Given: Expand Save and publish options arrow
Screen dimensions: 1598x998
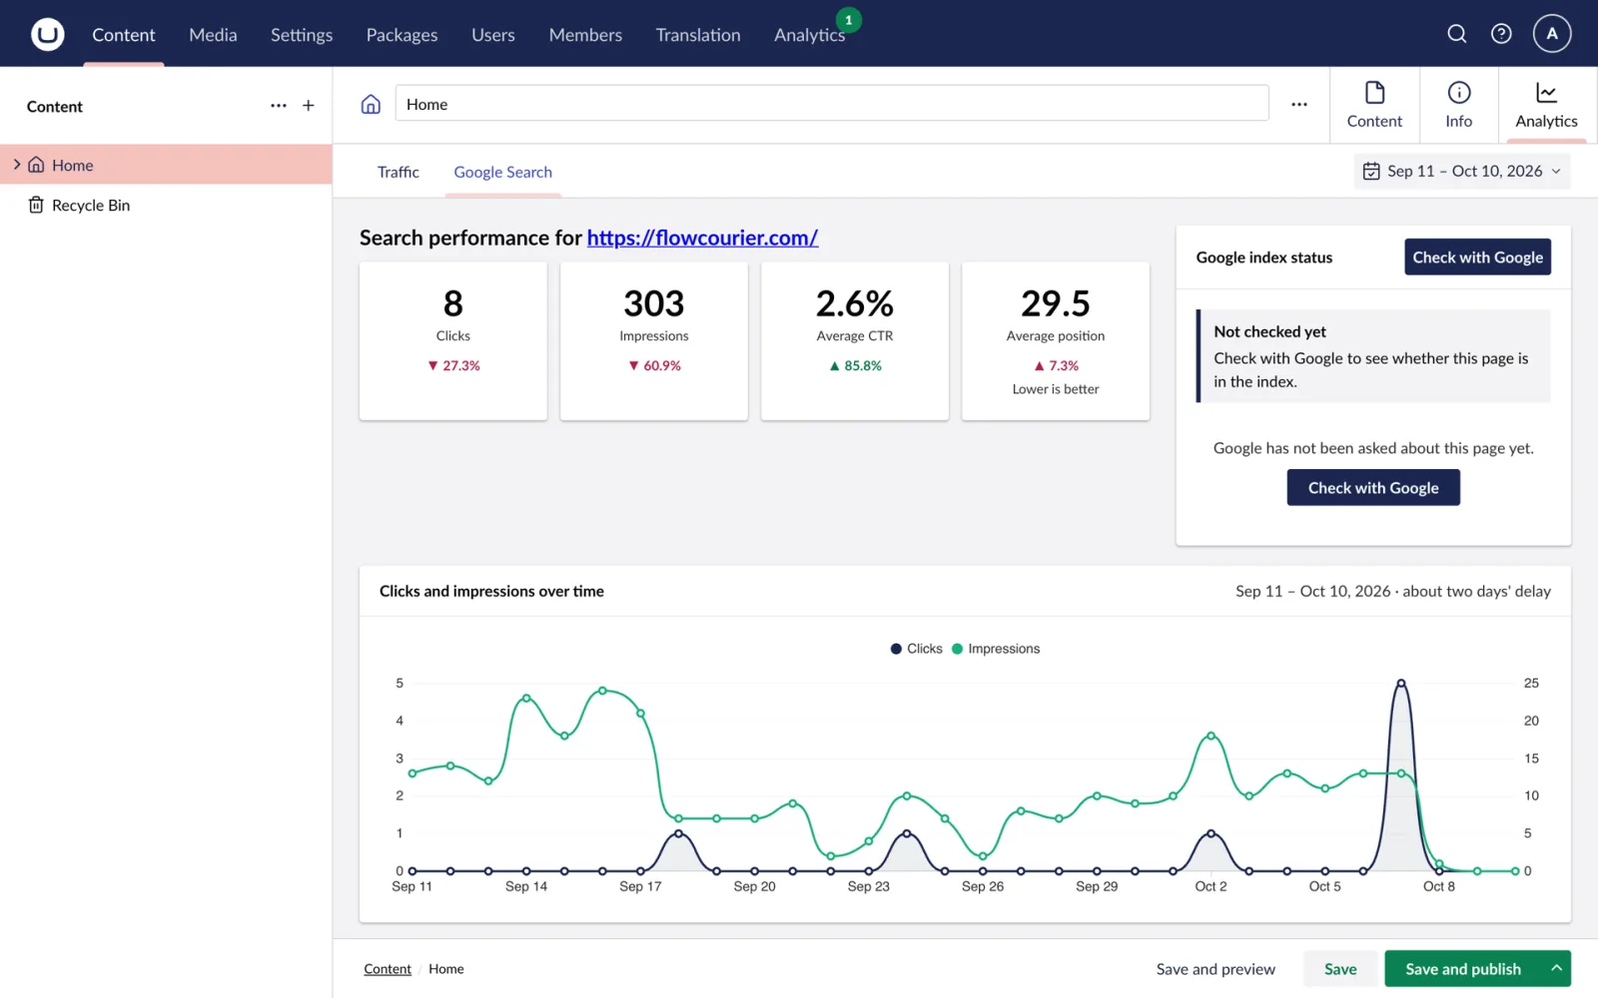Looking at the screenshot, I should coord(1556,968).
